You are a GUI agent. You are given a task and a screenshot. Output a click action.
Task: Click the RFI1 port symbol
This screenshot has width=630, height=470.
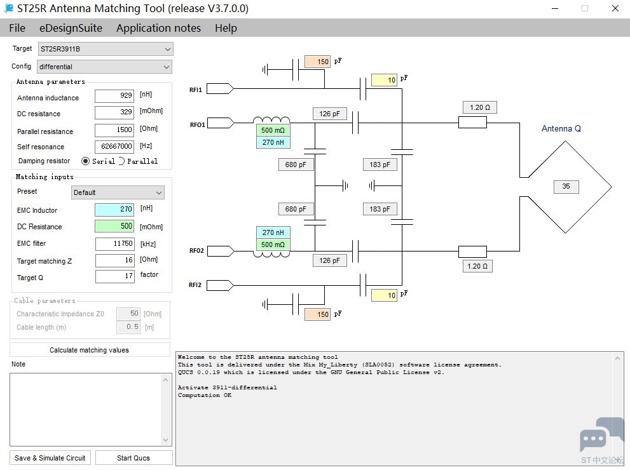pyautogui.click(x=220, y=89)
